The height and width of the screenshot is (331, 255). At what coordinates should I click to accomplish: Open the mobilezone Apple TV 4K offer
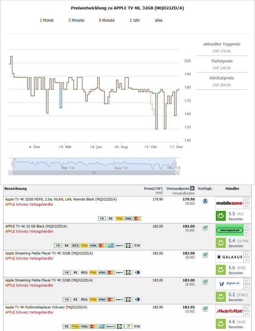click(61, 199)
